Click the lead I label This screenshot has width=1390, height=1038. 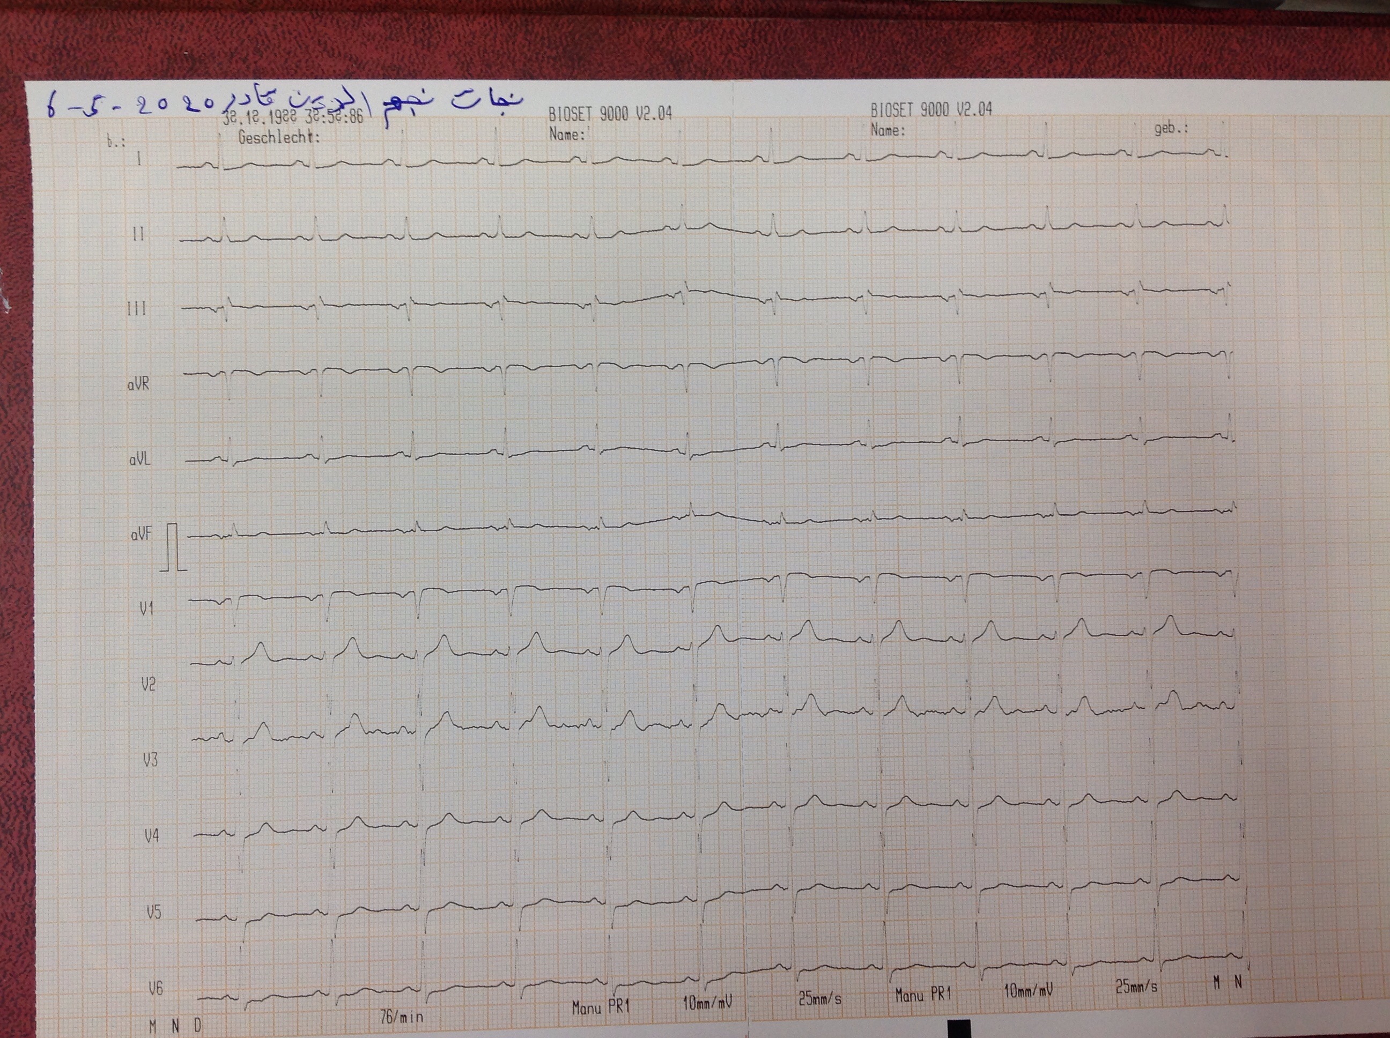pyautogui.click(x=139, y=159)
